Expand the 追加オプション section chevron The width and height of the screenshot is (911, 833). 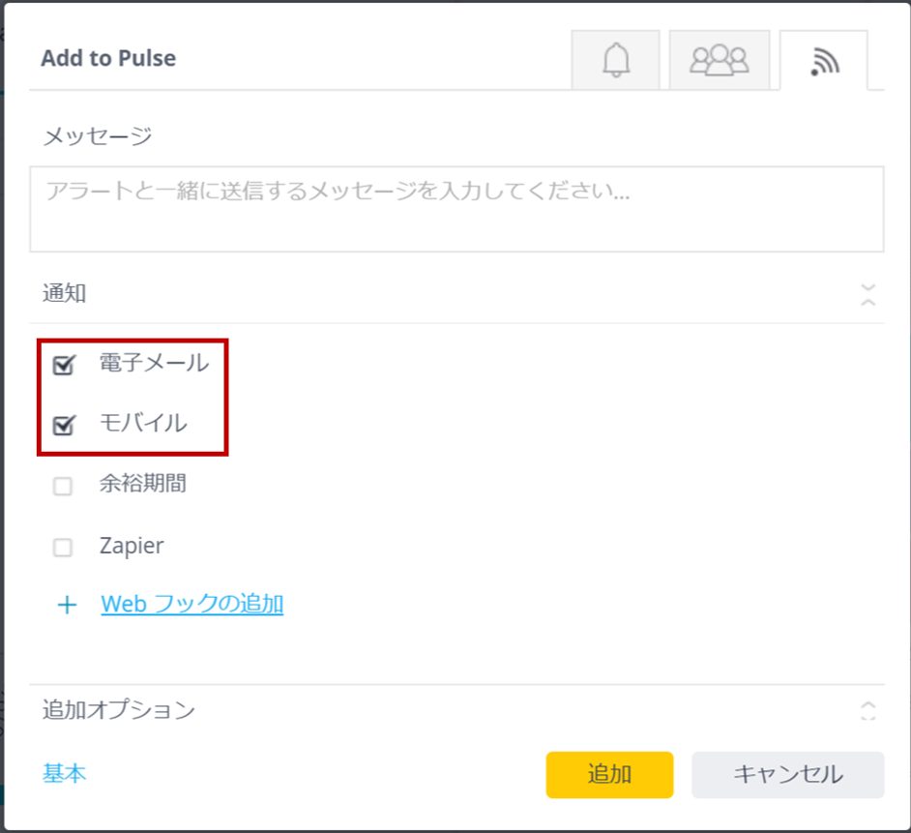tap(868, 710)
